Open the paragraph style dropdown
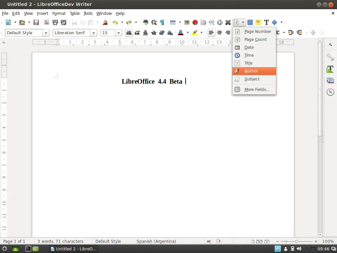Screen dimensions: 337x253 (x=46, y=33)
